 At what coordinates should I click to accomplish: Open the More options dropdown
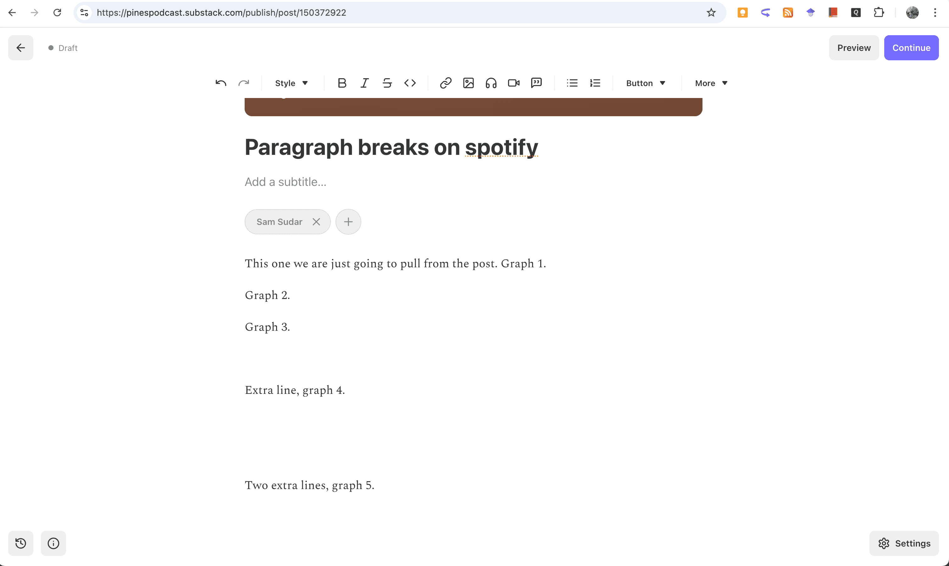point(711,83)
